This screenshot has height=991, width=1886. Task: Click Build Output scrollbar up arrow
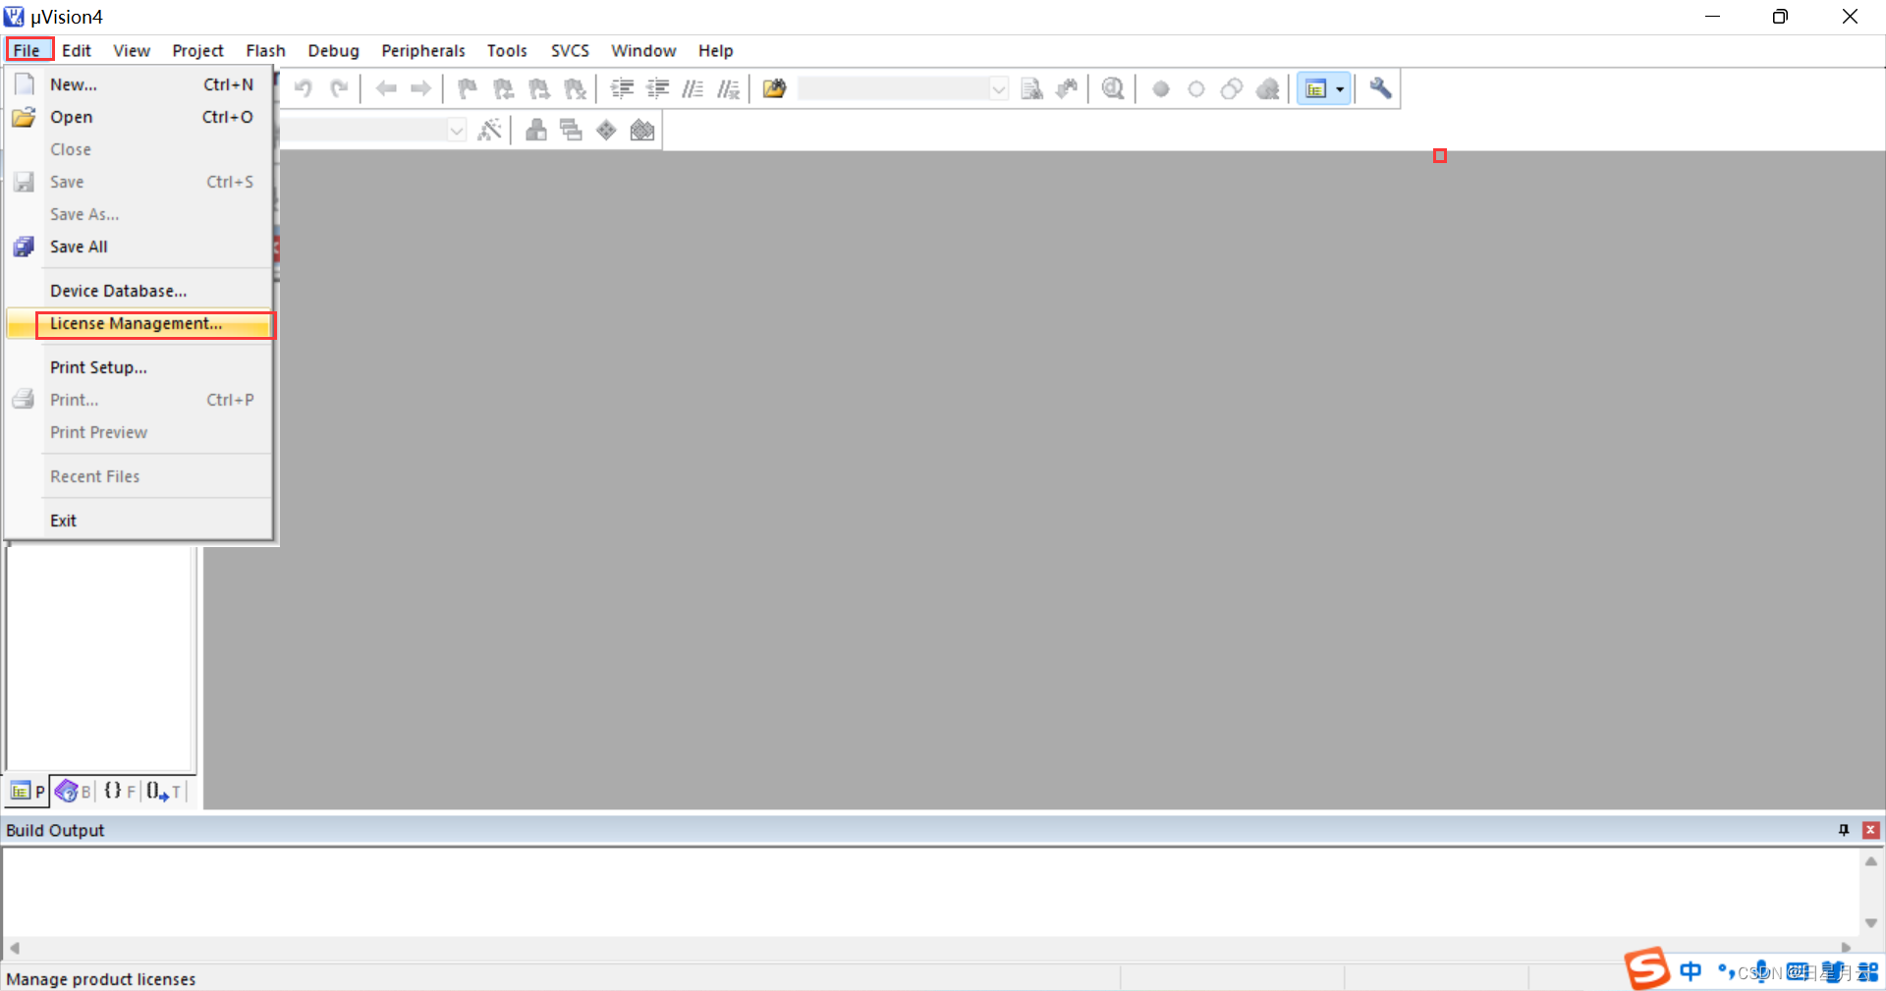coord(1871,861)
